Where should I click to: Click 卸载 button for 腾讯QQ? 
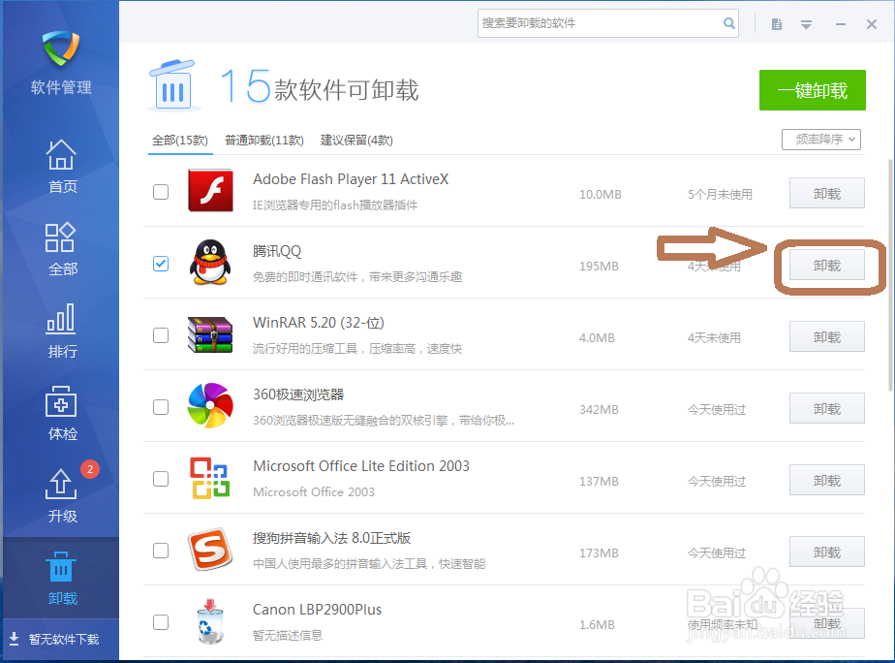826,266
